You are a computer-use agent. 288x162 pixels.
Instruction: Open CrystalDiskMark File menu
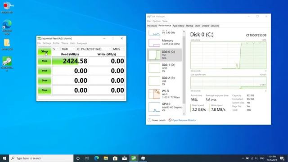39,43
